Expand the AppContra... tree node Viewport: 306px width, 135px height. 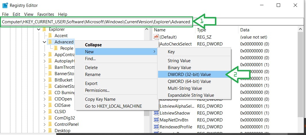(45, 54)
